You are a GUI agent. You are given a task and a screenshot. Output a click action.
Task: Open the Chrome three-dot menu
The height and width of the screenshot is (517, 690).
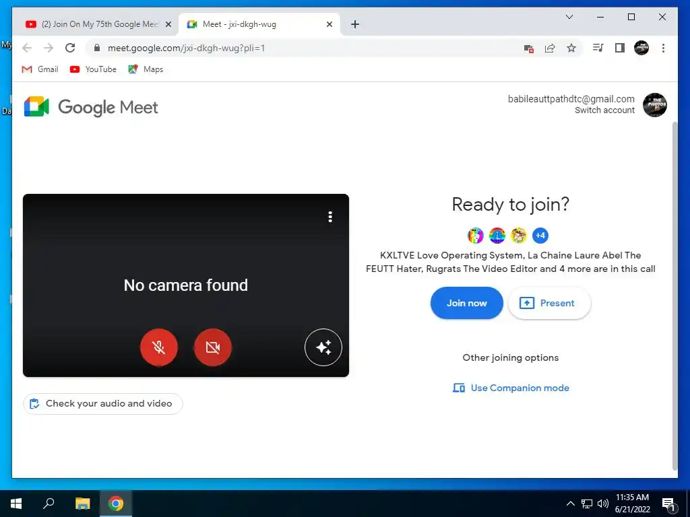(x=663, y=48)
